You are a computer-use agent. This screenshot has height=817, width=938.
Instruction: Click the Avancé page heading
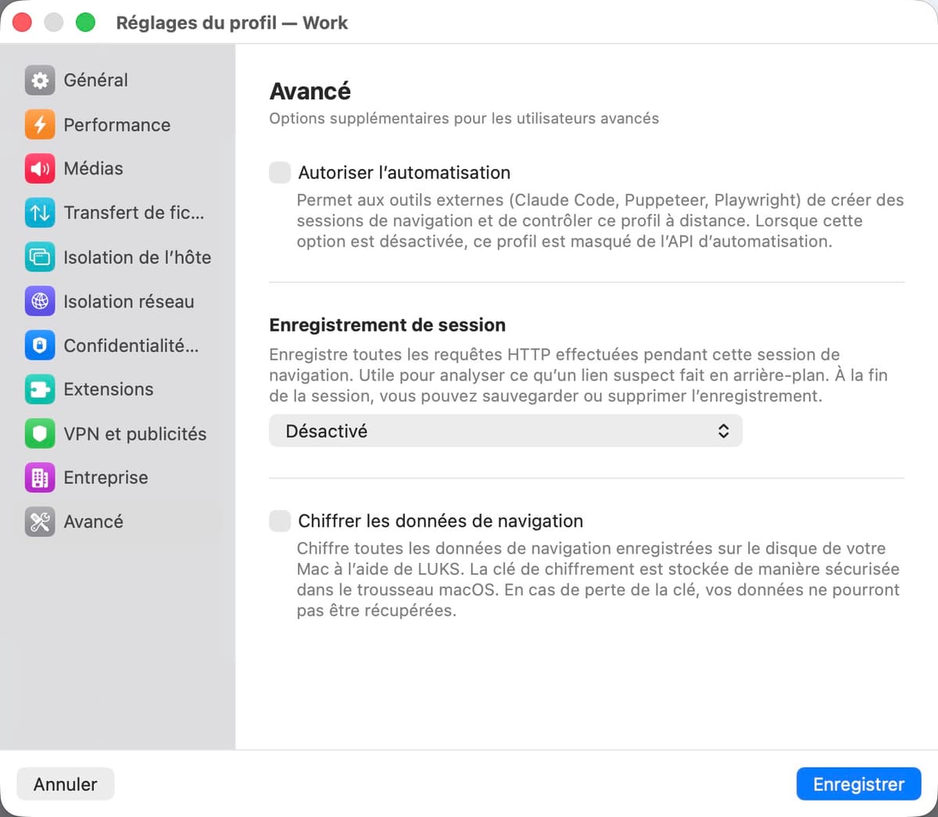[x=310, y=91]
